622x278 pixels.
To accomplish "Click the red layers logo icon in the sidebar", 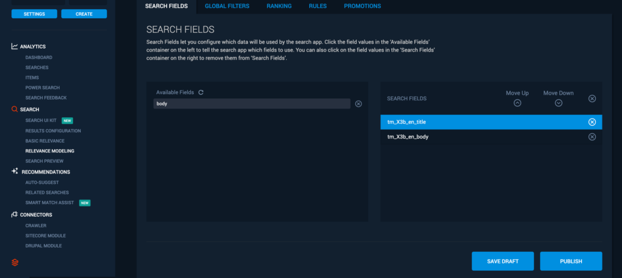I will (x=15, y=262).
